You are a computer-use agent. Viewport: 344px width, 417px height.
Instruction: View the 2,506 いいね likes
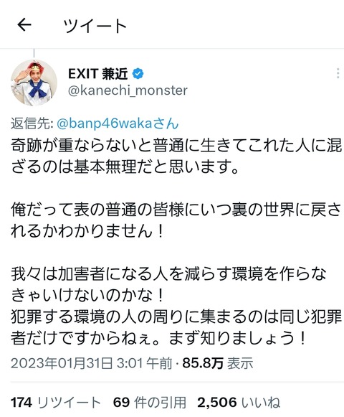[239, 403]
